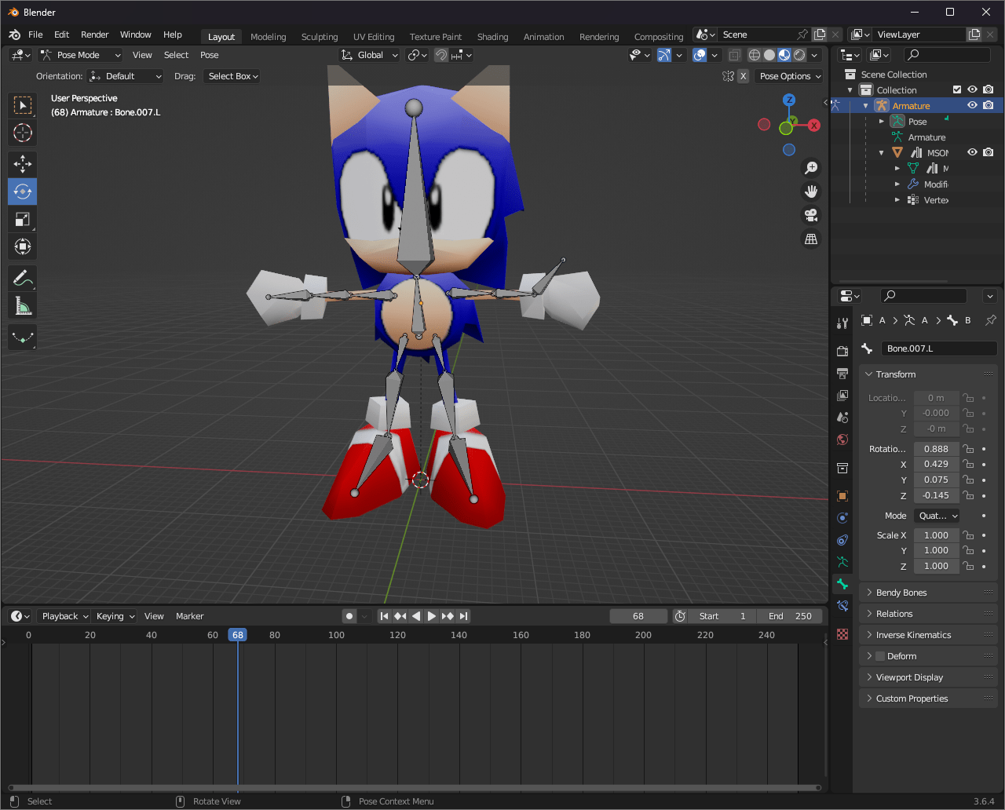Switch to the Animation workspace tab

[x=544, y=37]
